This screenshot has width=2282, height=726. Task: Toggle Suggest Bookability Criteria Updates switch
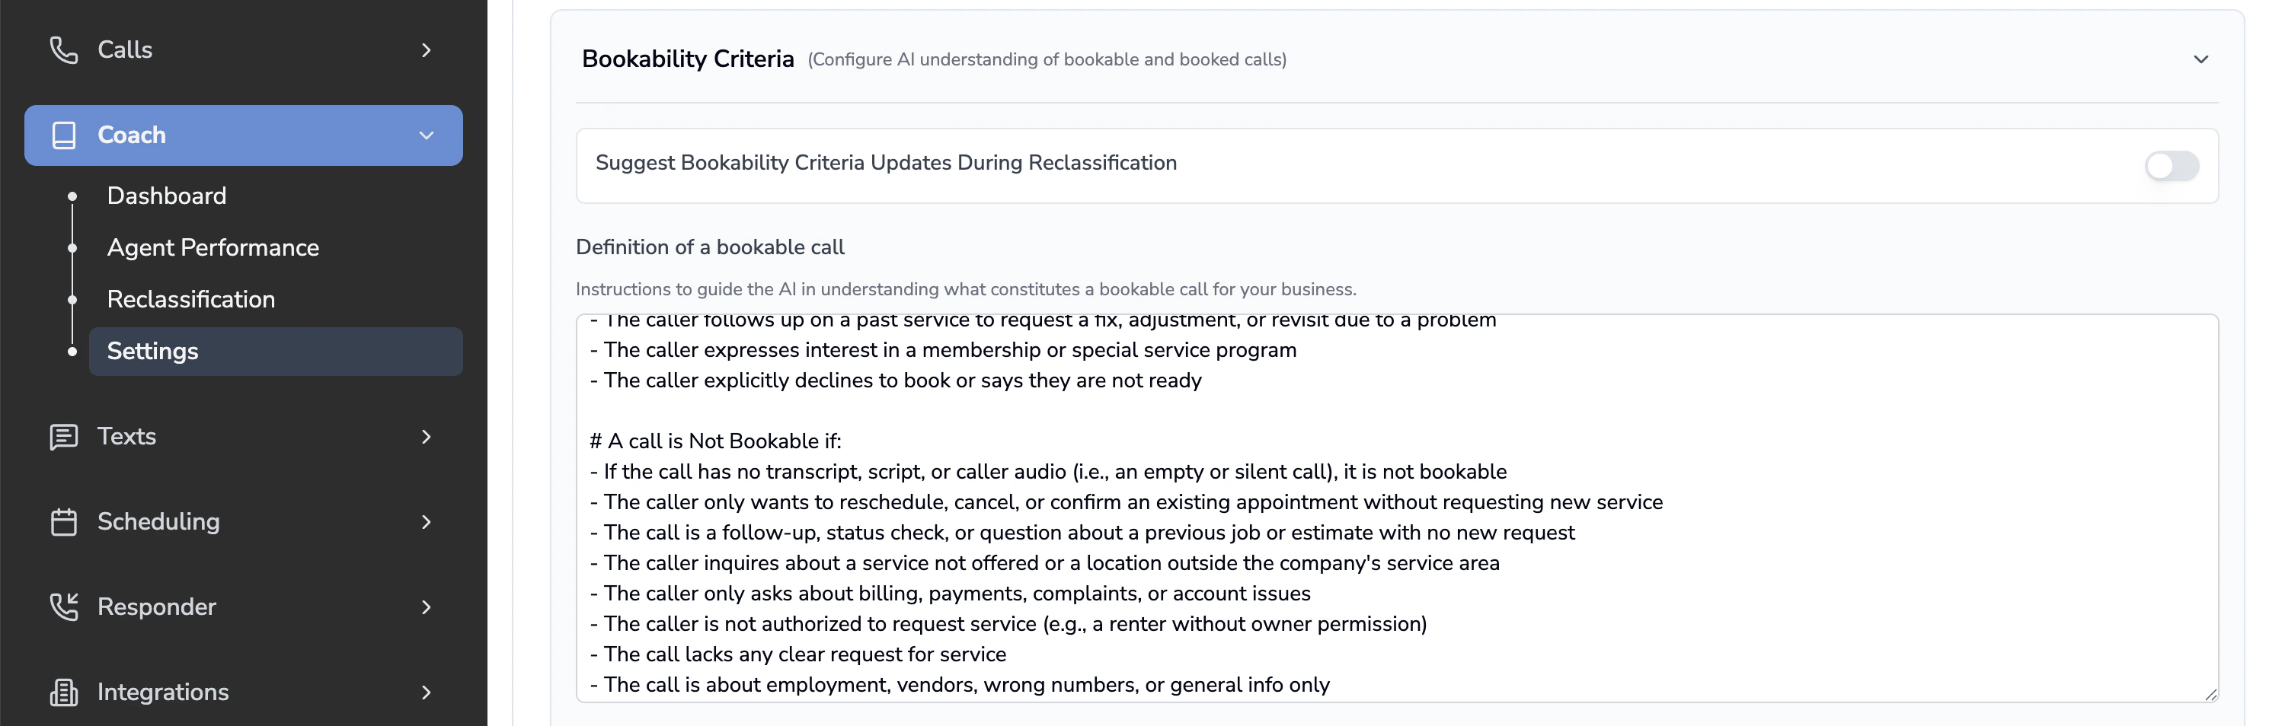click(2170, 166)
